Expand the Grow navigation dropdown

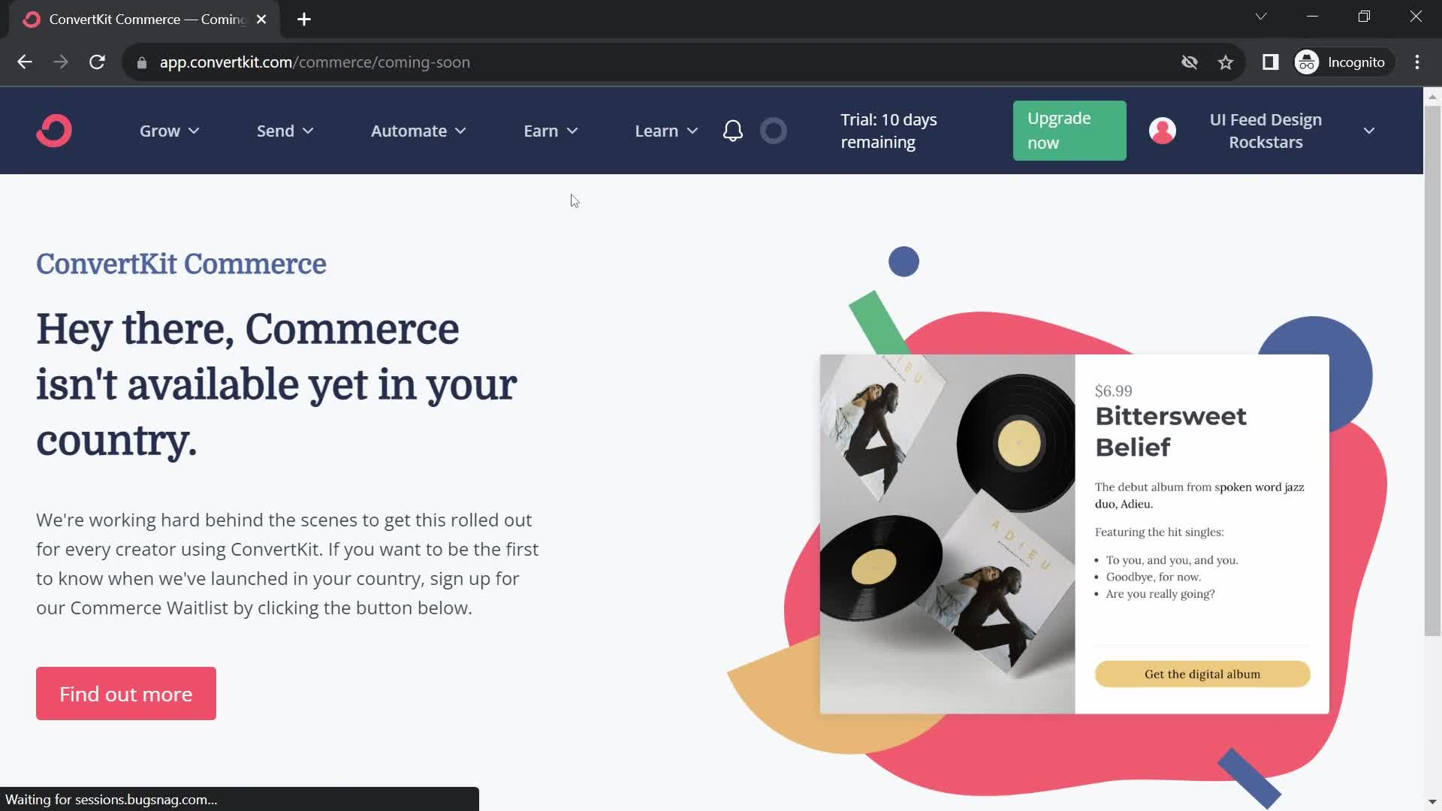tap(169, 131)
